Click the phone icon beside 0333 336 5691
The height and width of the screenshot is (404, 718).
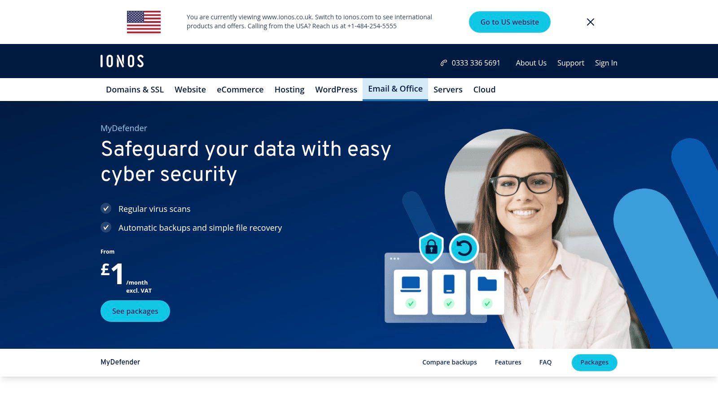point(444,63)
